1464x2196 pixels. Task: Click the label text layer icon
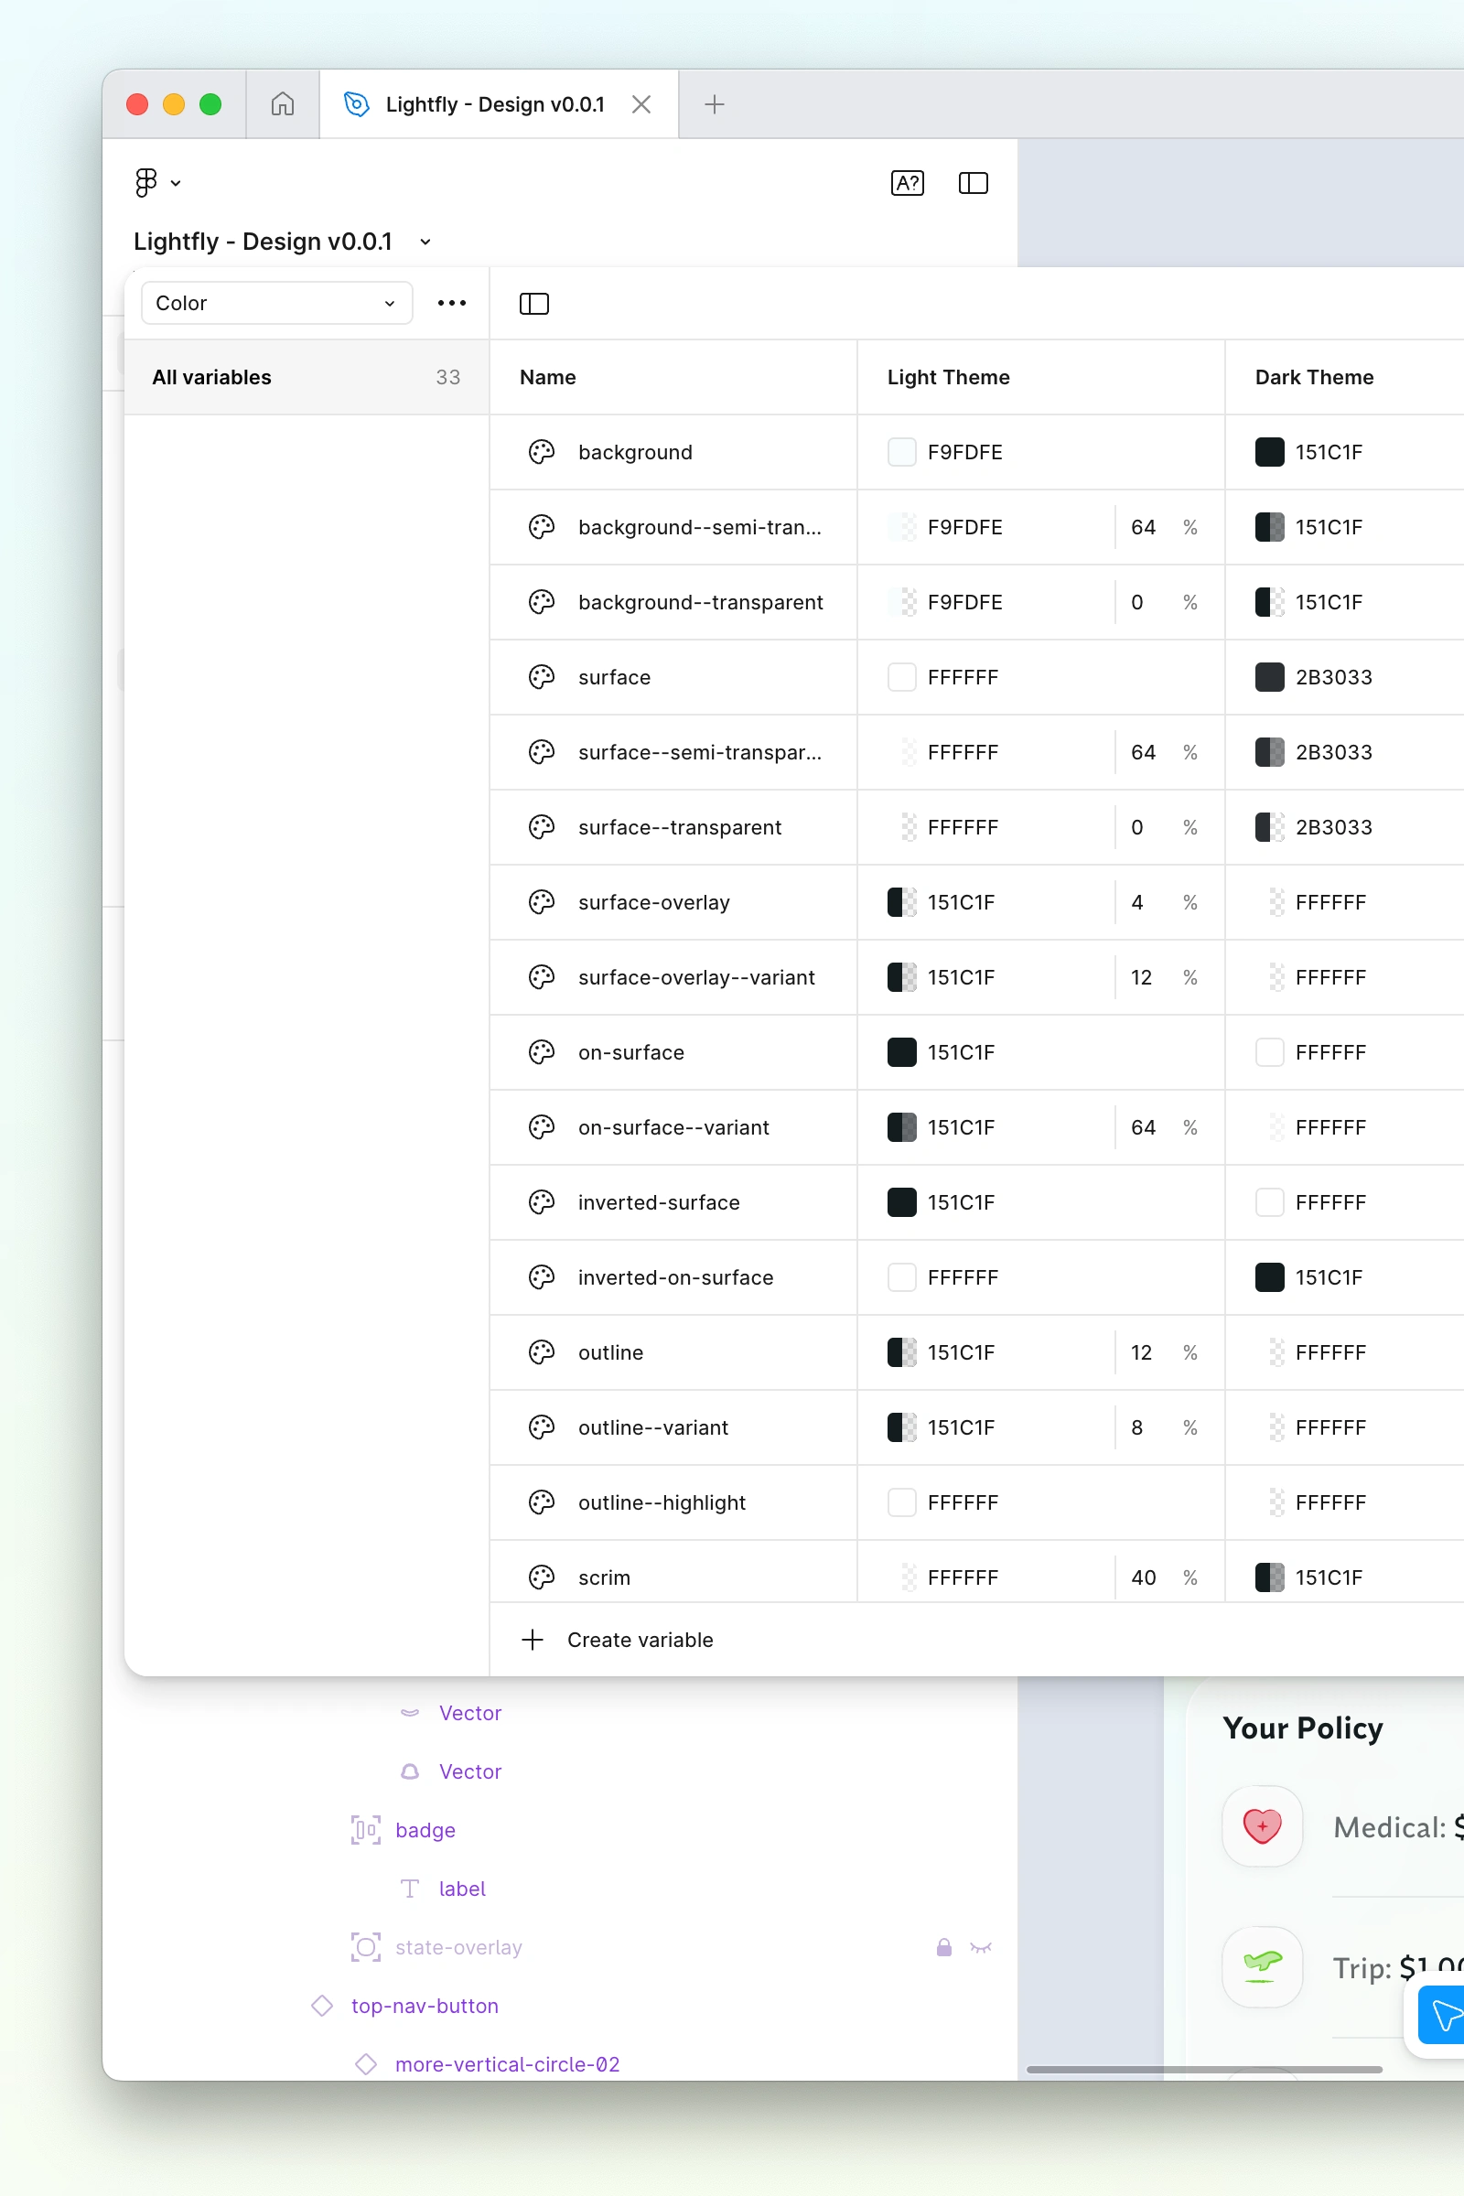pyautogui.click(x=409, y=1888)
